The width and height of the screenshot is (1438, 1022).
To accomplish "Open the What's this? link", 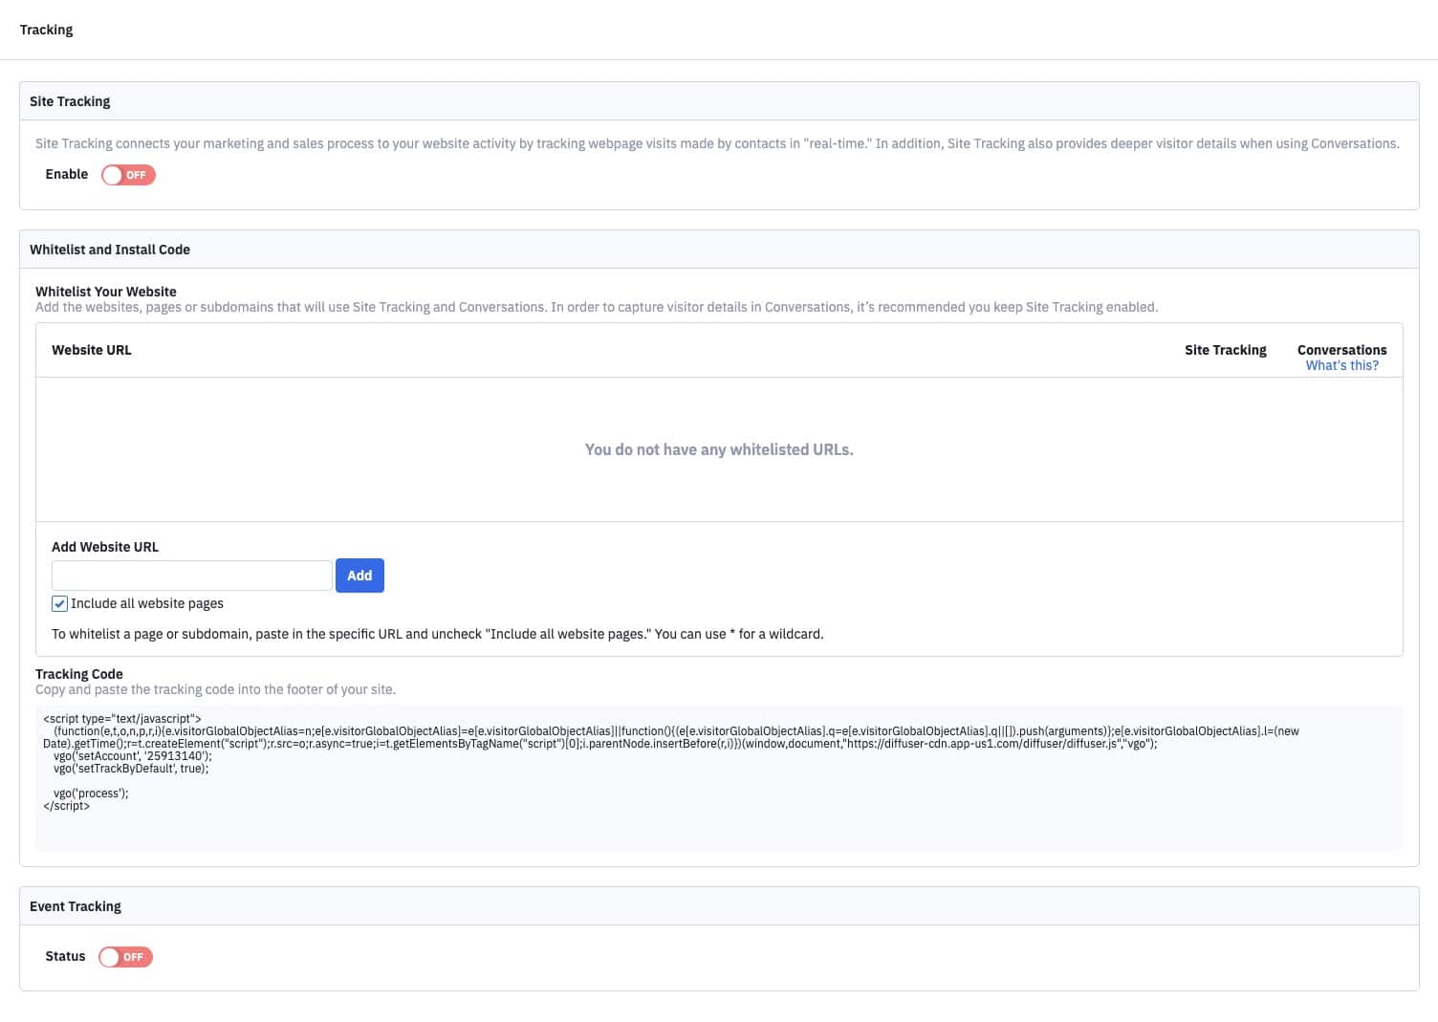I will (1342, 365).
